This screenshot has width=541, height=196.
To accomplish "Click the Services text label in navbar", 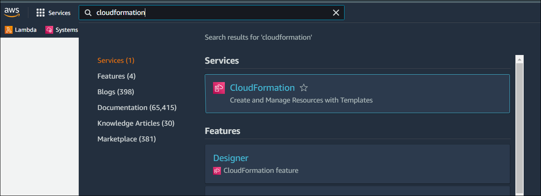I will 59,13.
